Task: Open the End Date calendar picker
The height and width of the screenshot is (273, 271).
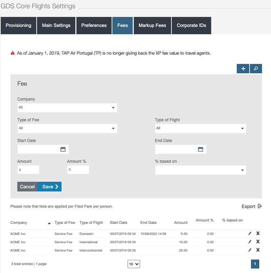Action: [x=200, y=149]
